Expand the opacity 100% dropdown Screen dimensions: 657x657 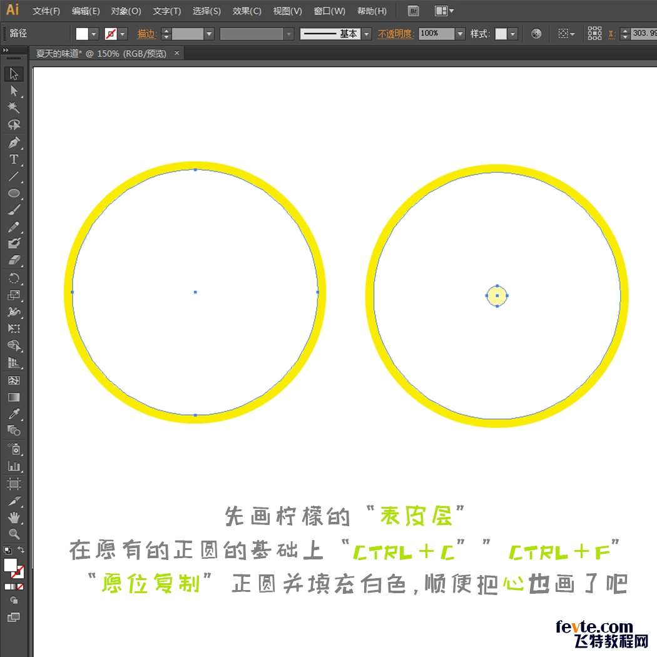coord(460,34)
